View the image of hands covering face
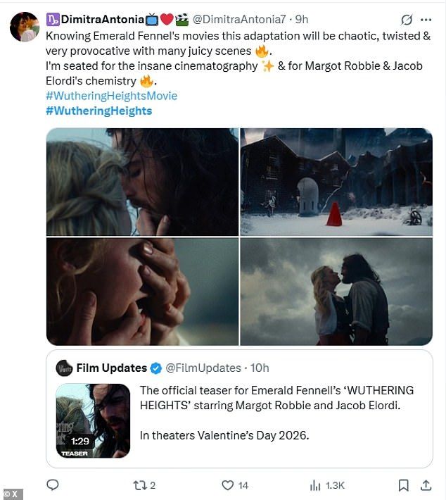This screenshot has height=500, width=446. click(x=142, y=292)
